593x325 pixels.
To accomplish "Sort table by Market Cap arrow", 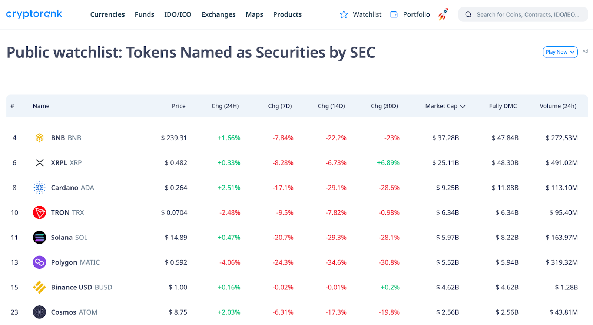I will tap(463, 107).
